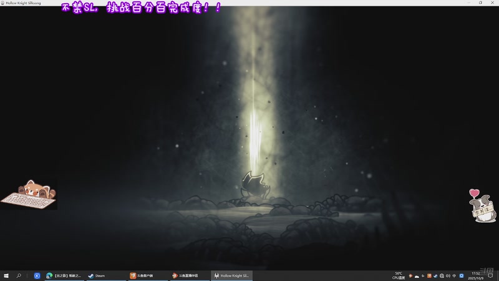Viewport: 499px width, 281px height.
Task: Open the OneDrive cloud tray icon
Action: (x=417, y=276)
